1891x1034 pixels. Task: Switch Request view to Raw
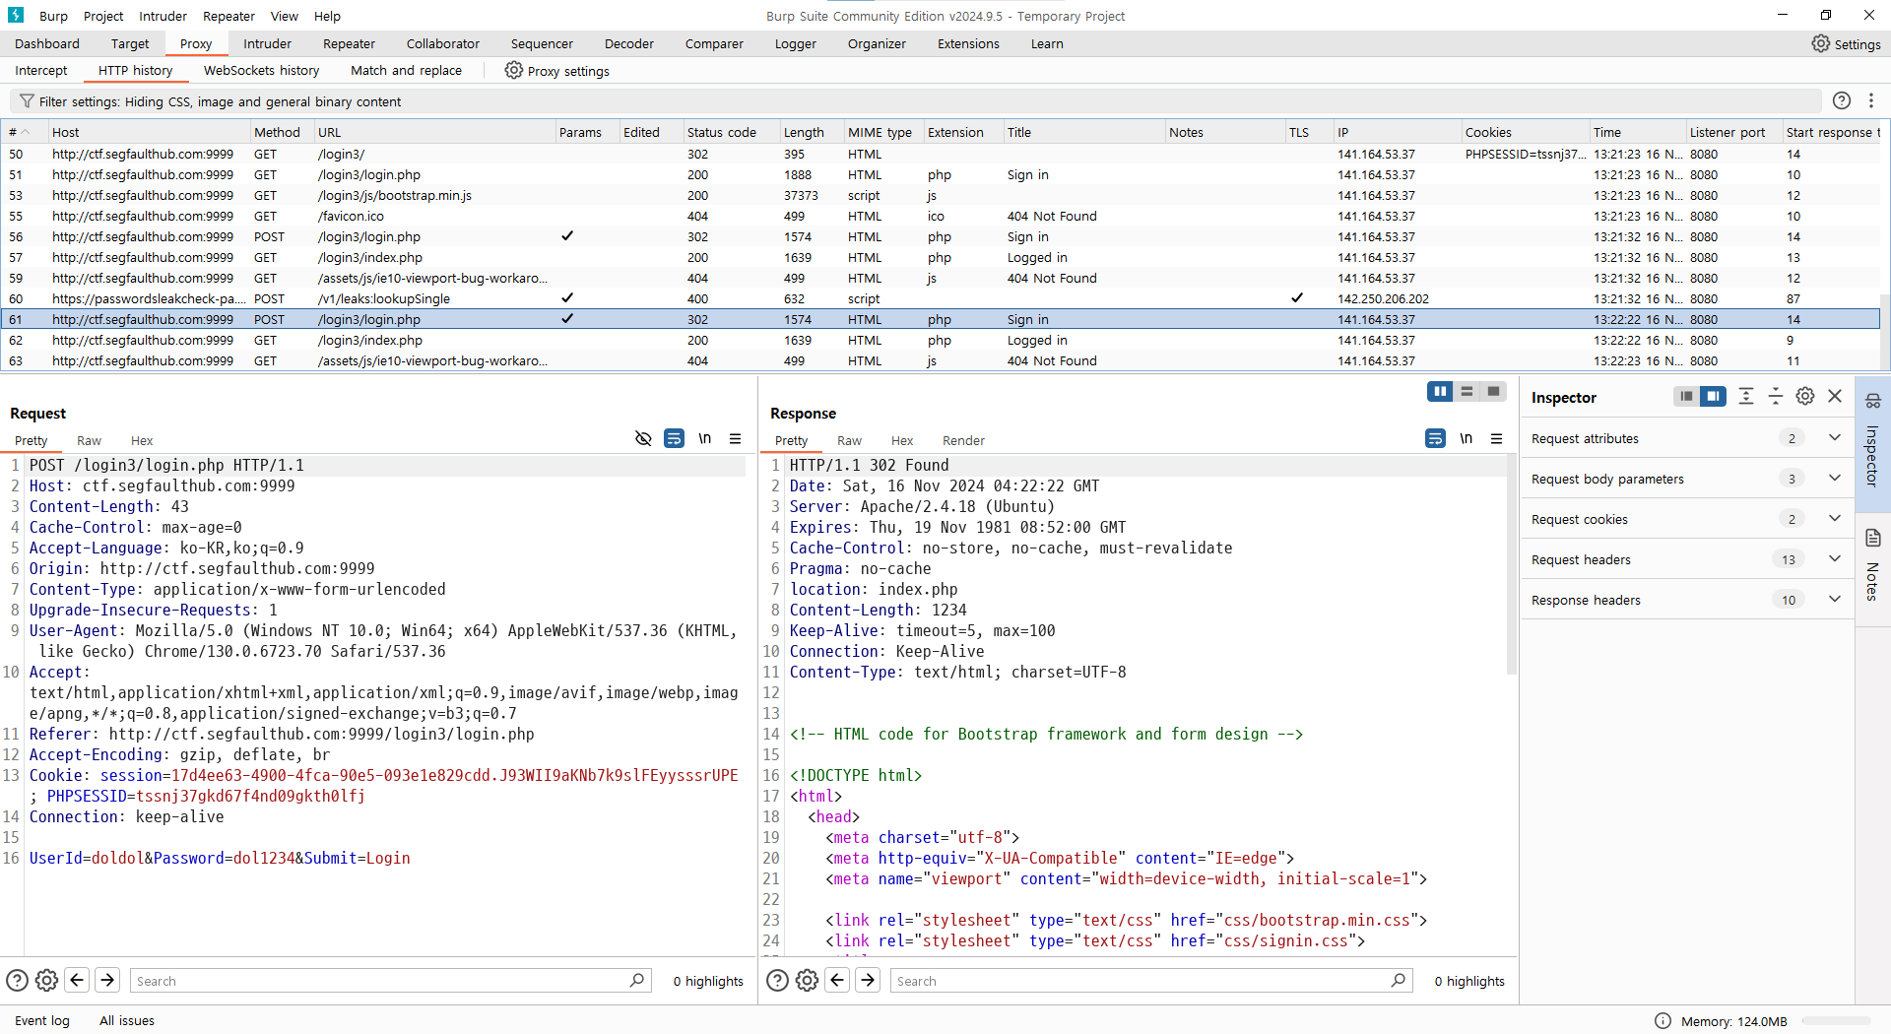pos(89,441)
